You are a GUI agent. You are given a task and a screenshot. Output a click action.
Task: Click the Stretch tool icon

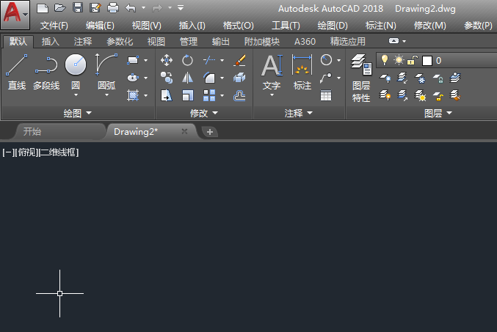pyautogui.click(x=167, y=95)
